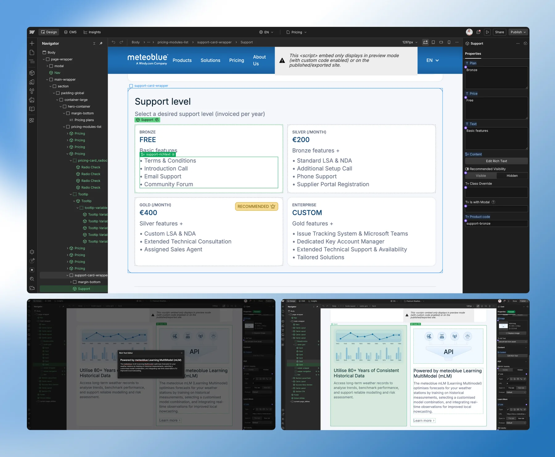
Task: Switch to Insights tab
Action: click(x=92, y=32)
